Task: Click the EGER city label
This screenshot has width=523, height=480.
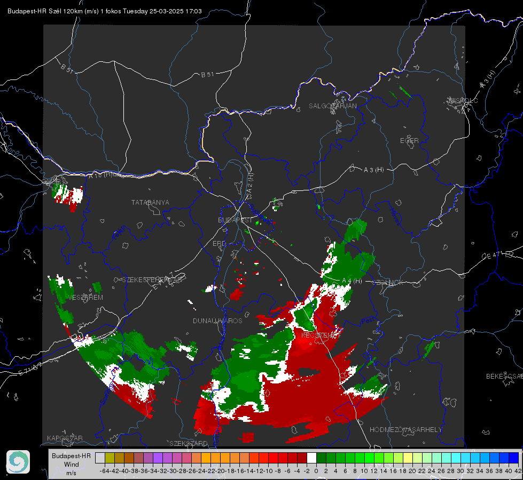Action: [x=409, y=141]
